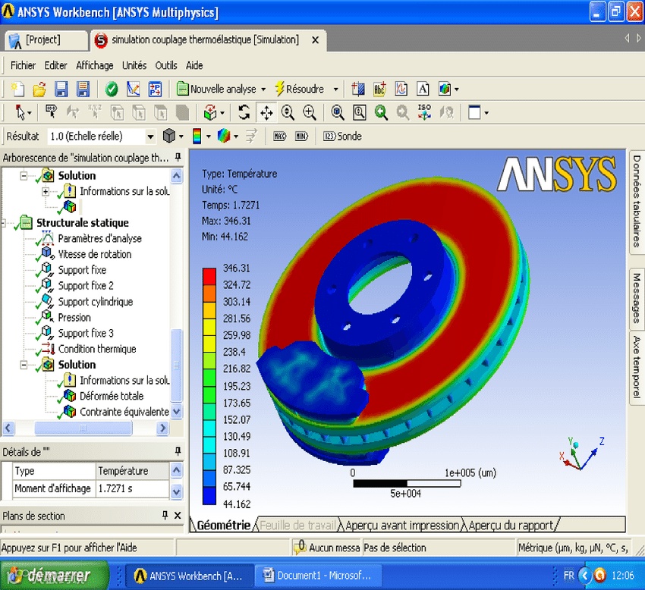Open the Aide menu
This screenshot has height=590, width=645.
click(194, 65)
